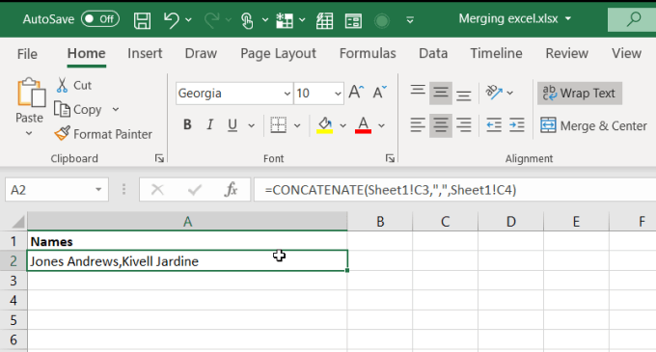Screen dimensions: 656x352
Task: Click the Paste clipboard icon
Action: (31, 93)
